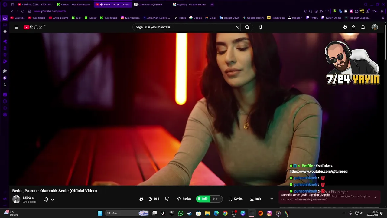Image resolution: width=387 pixels, height=218 pixels.
Task: Open File Explorer from the taskbar
Action: click(x=207, y=213)
